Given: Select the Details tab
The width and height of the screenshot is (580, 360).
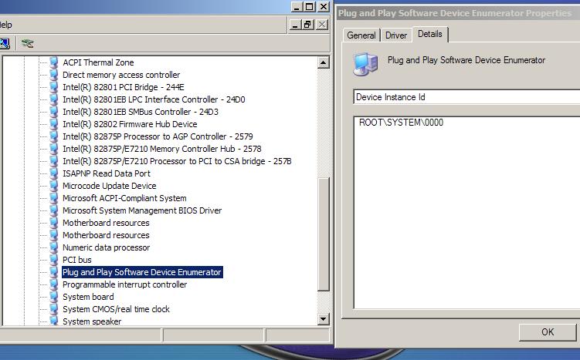Looking at the screenshot, I should [430, 34].
